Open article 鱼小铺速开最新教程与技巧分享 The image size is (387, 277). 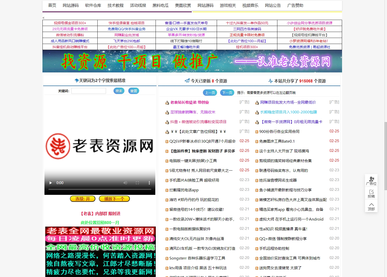click(285, 190)
